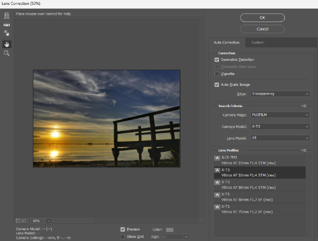Select the Remove Distortion tool
The height and width of the screenshot is (241, 318).
click(6, 15)
